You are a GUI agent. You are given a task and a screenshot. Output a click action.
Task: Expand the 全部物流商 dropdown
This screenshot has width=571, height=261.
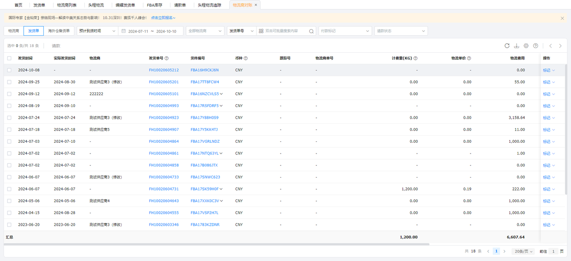205,31
